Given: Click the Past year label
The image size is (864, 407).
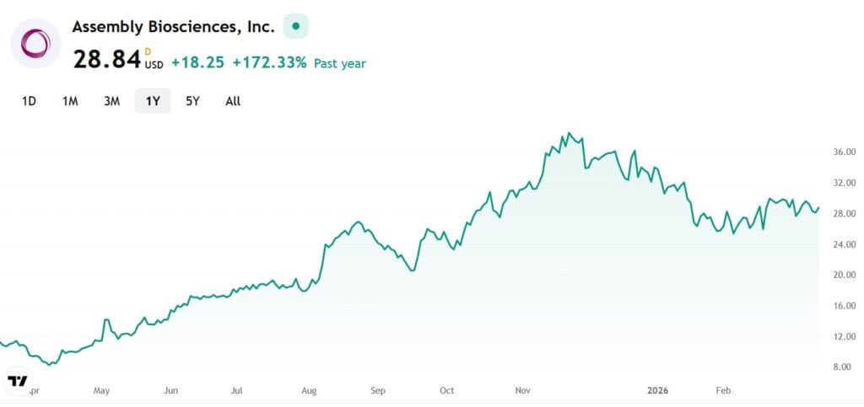Looking at the screenshot, I should pyautogui.click(x=340, y=63).
